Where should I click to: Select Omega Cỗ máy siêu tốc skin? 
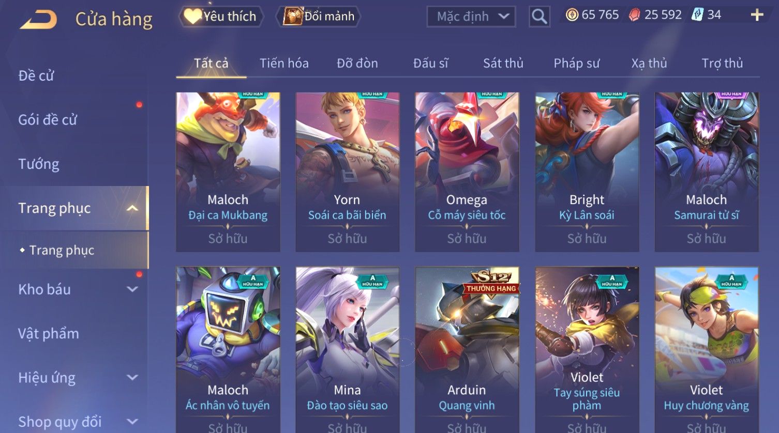pos(467,172)
